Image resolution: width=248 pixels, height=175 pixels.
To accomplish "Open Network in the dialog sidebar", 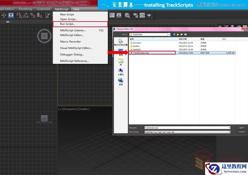I will 121,82.
